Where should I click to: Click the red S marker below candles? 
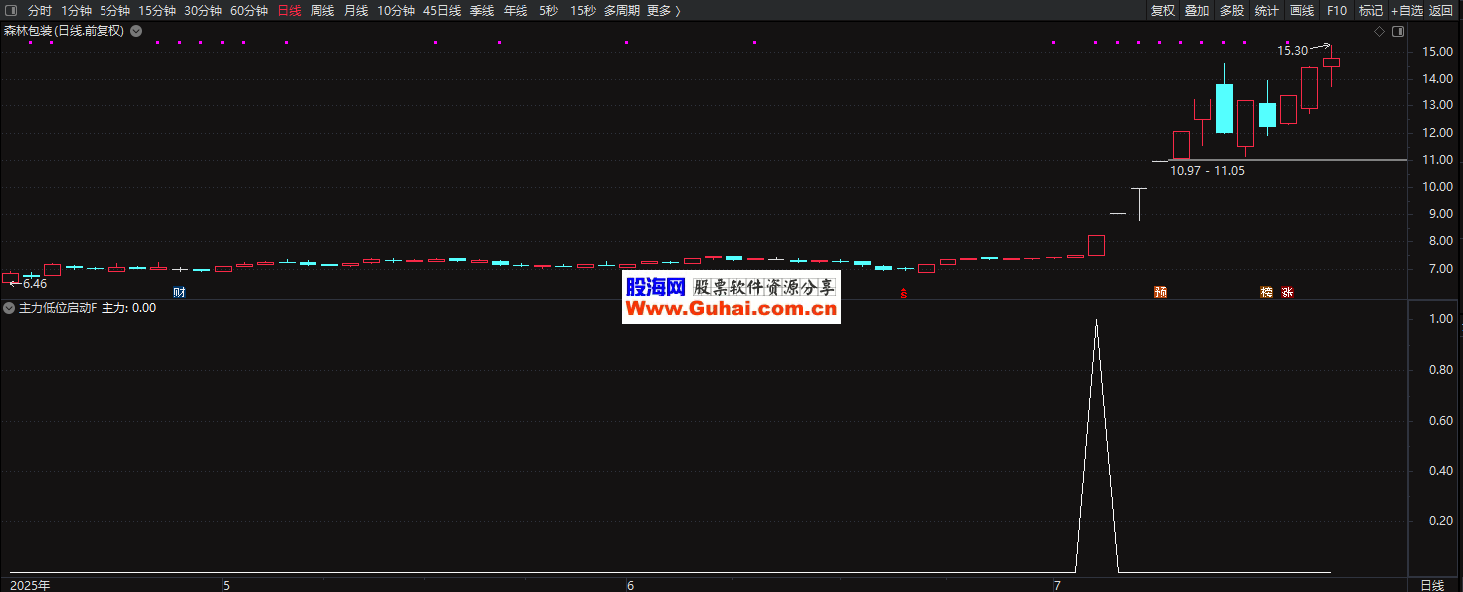(904, 293)
